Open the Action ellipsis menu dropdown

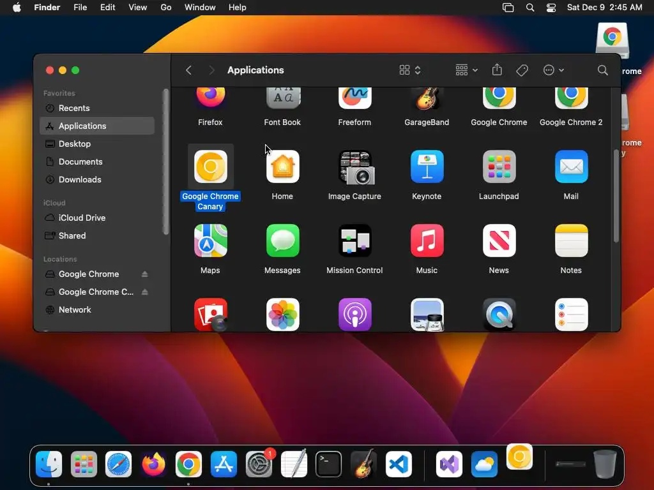pyautogui.click(x=554, y=70)
